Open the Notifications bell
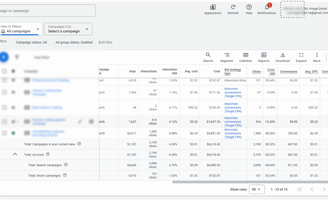The width and height of the screenshot is (328, 200). coord(266,7)
